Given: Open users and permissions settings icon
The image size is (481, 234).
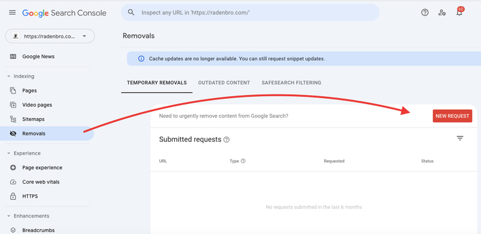Looking at the screenshot, I should (x=442, y=13).
